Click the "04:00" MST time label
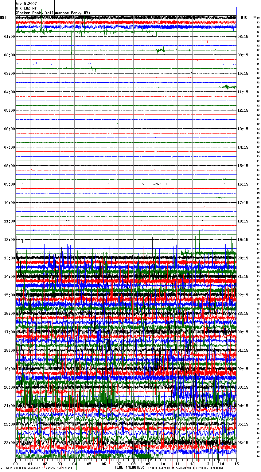 (x=10, y=92)
